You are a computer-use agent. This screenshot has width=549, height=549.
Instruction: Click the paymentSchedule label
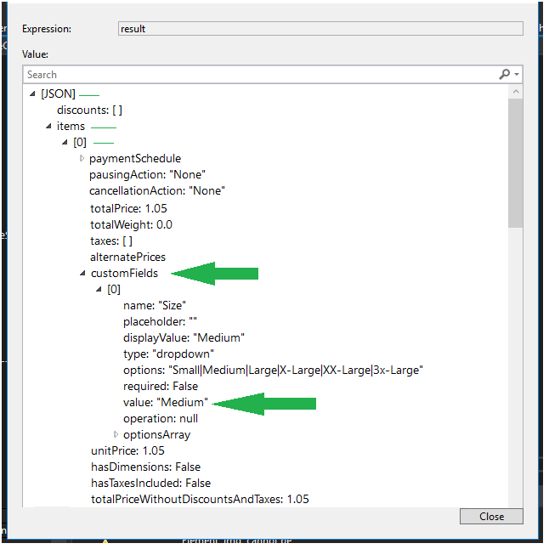(x=135, y=158)
